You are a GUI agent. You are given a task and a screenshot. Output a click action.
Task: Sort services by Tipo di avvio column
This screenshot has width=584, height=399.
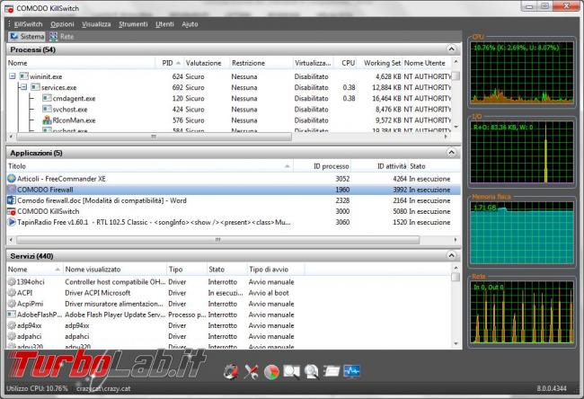point(276,270)
